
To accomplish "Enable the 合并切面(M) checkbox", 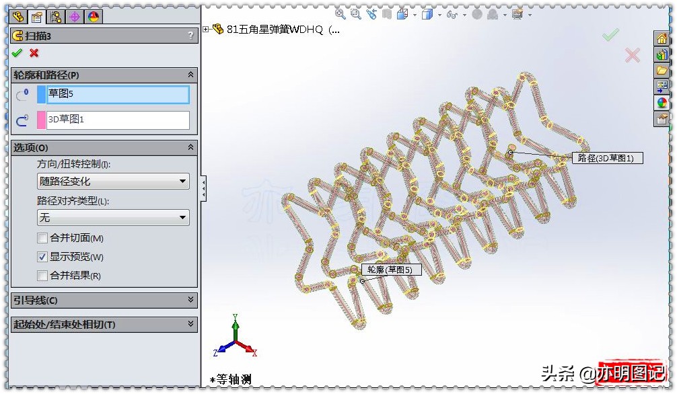I will 42,237.
